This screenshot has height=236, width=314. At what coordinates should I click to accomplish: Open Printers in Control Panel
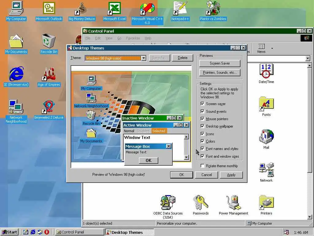266,205
